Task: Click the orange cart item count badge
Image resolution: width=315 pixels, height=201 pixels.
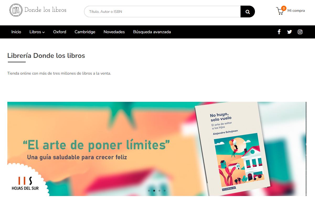Action: [x=284, y=8]
